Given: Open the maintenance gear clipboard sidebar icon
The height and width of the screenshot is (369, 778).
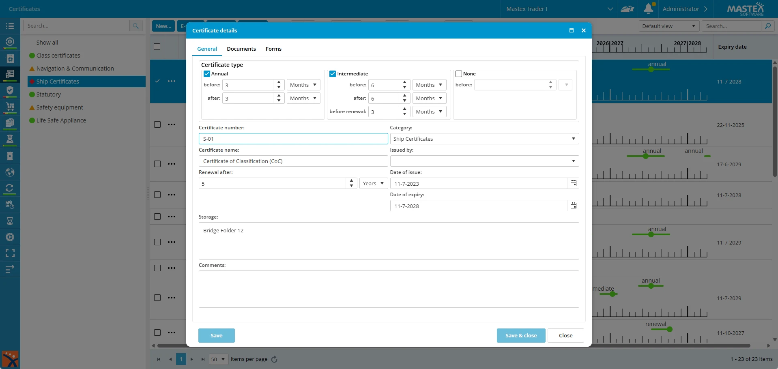Looking at the screenshot, I should point(10,58).
